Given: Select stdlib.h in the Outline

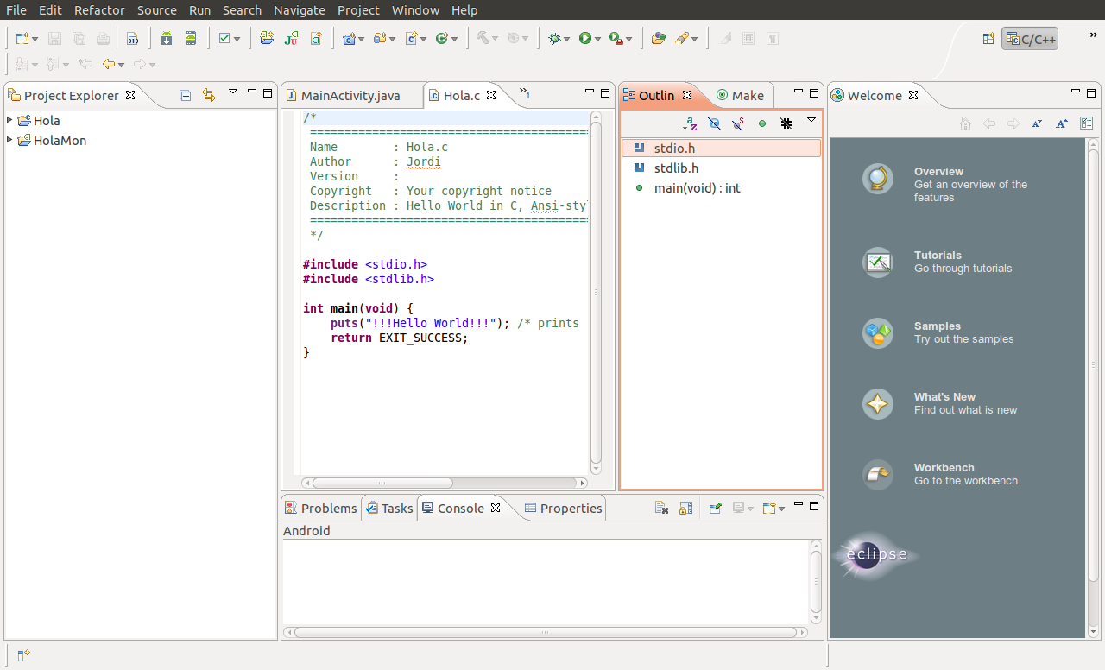Looking at the screenshot, I should pyautogui.click(x=676, y=168).
